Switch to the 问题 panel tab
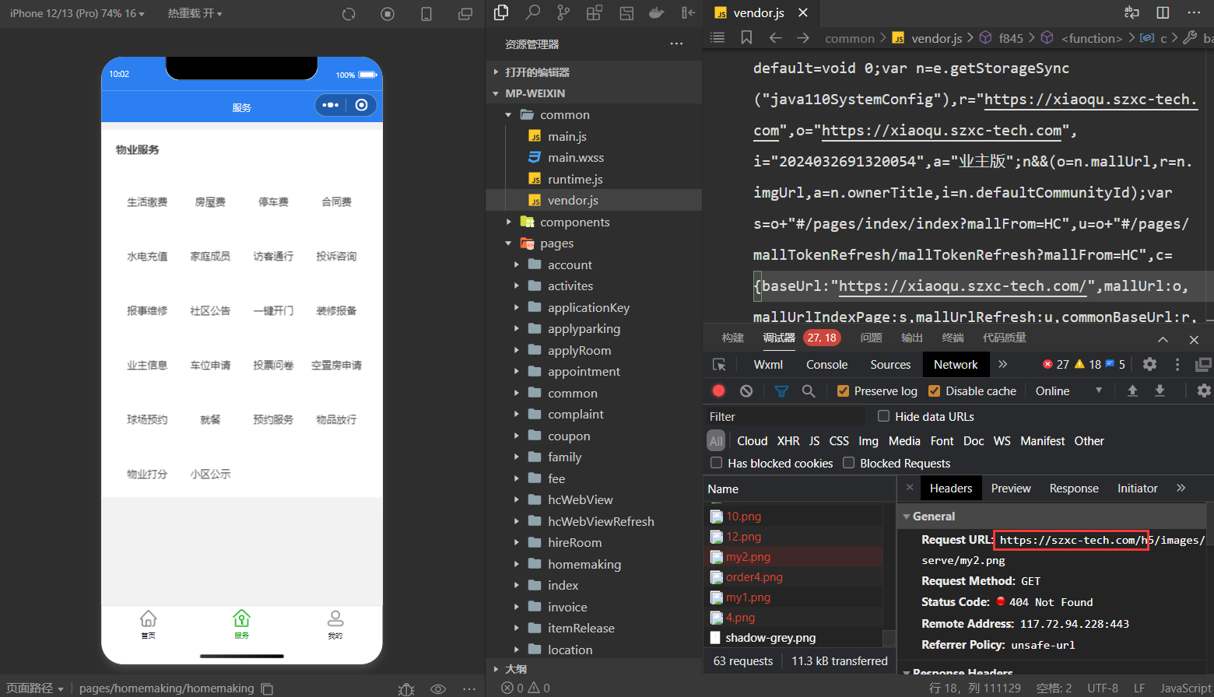This screenshot has height=697, width=1214. pos(871,338)
